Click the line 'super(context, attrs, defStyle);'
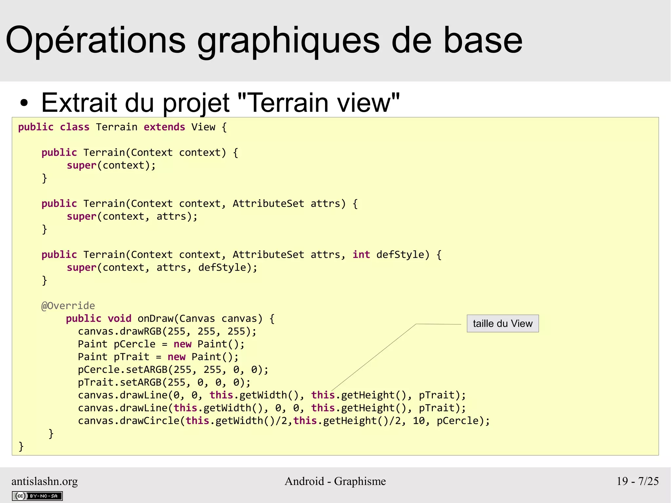Screen dimensions: 671x503 [162, 268]
